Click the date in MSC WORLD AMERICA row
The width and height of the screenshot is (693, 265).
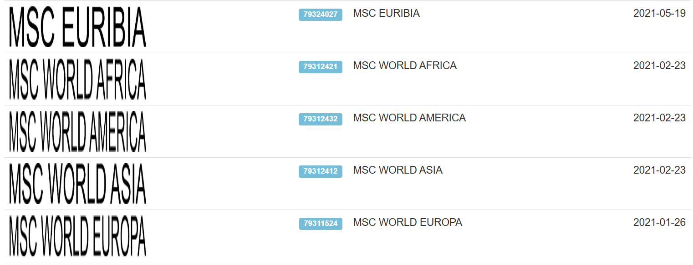659,118
